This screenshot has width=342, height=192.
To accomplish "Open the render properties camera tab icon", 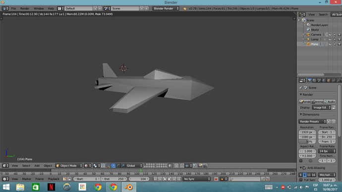I will pos(309,80).
